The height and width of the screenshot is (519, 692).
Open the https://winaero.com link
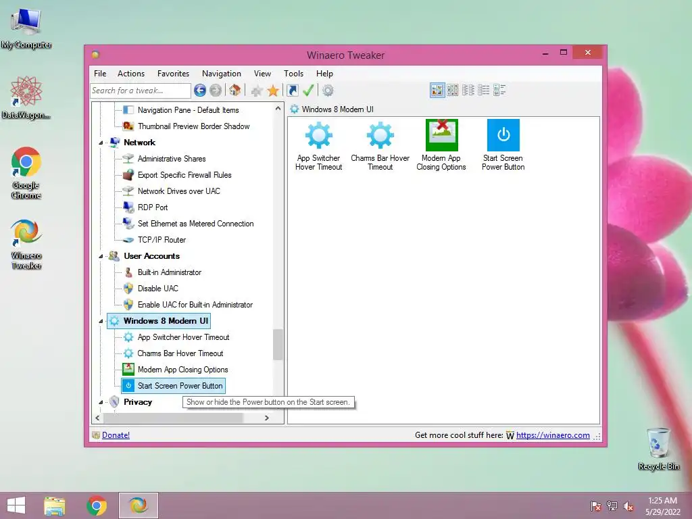553,435
